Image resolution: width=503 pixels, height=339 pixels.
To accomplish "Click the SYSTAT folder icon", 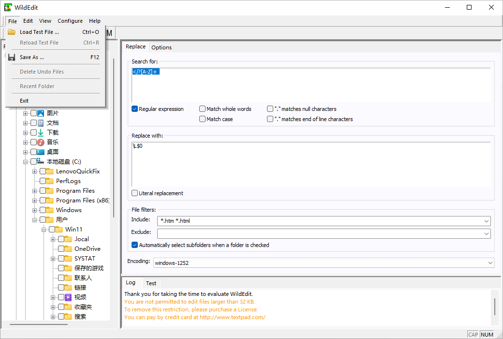I will tap(68, 258).
